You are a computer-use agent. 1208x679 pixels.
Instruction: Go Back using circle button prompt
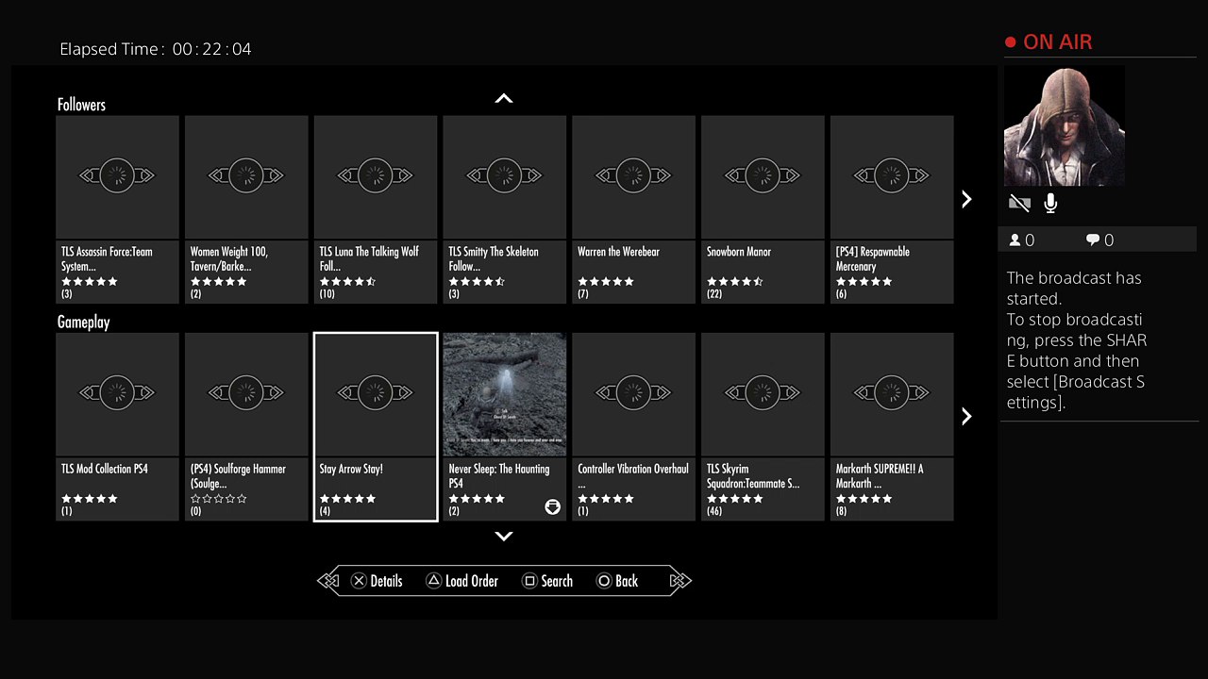[x=617, y=581]
